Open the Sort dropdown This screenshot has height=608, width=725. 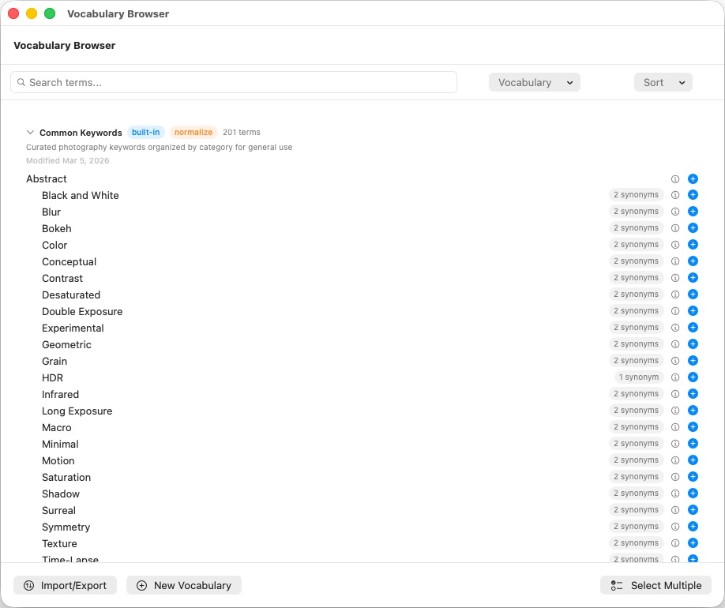coord(663,82)
